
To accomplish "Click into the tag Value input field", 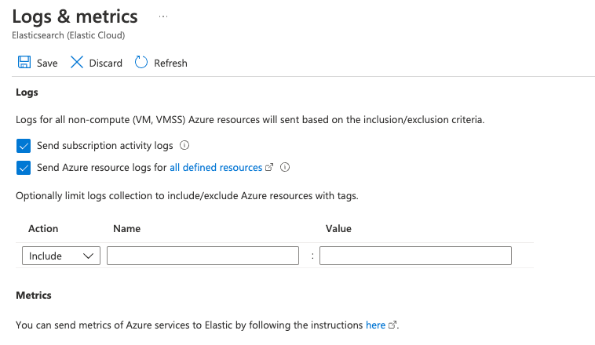I will (x=415, y=256).
